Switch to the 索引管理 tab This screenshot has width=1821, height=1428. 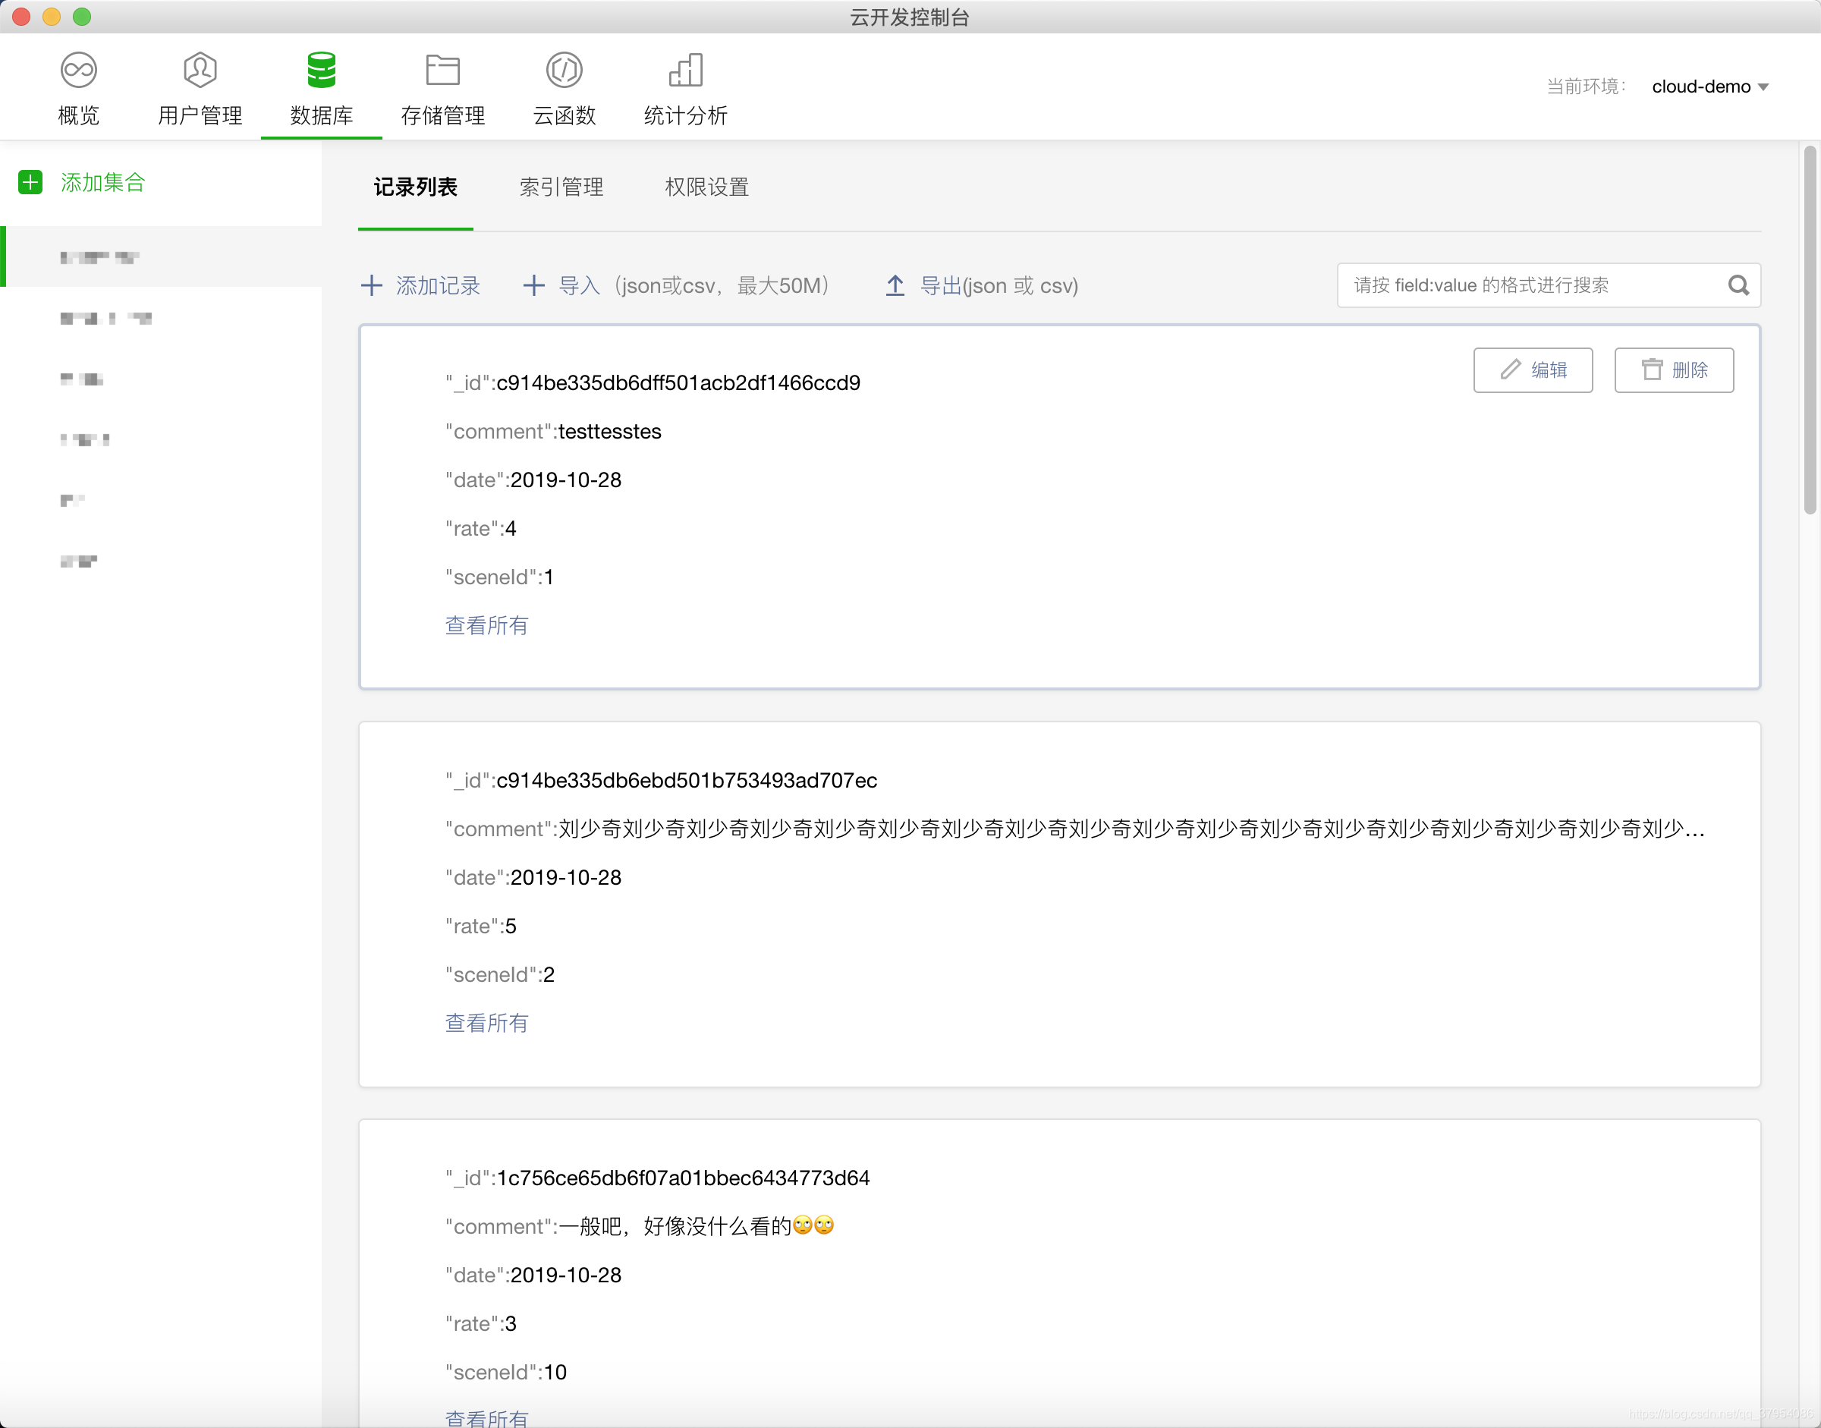coord(561,187)
